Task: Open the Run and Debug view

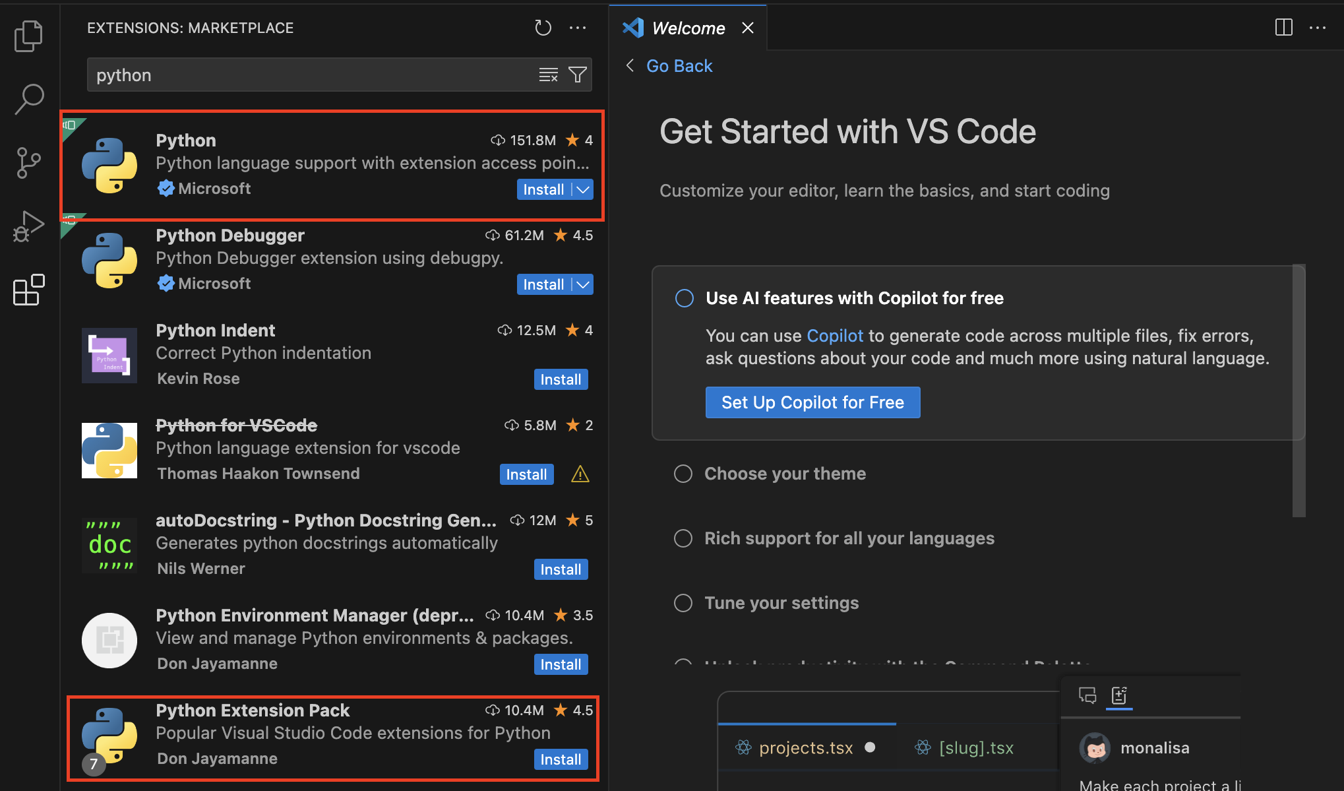Action: (28, 226)
